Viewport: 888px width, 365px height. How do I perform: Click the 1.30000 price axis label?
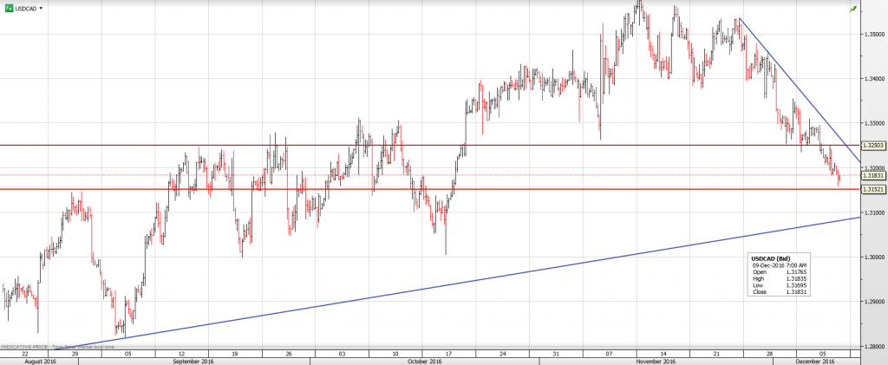tap(872, 257)
